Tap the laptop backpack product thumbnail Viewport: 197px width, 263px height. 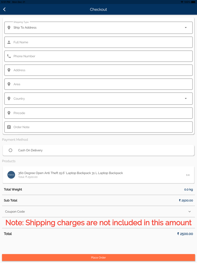click(11, 175)
